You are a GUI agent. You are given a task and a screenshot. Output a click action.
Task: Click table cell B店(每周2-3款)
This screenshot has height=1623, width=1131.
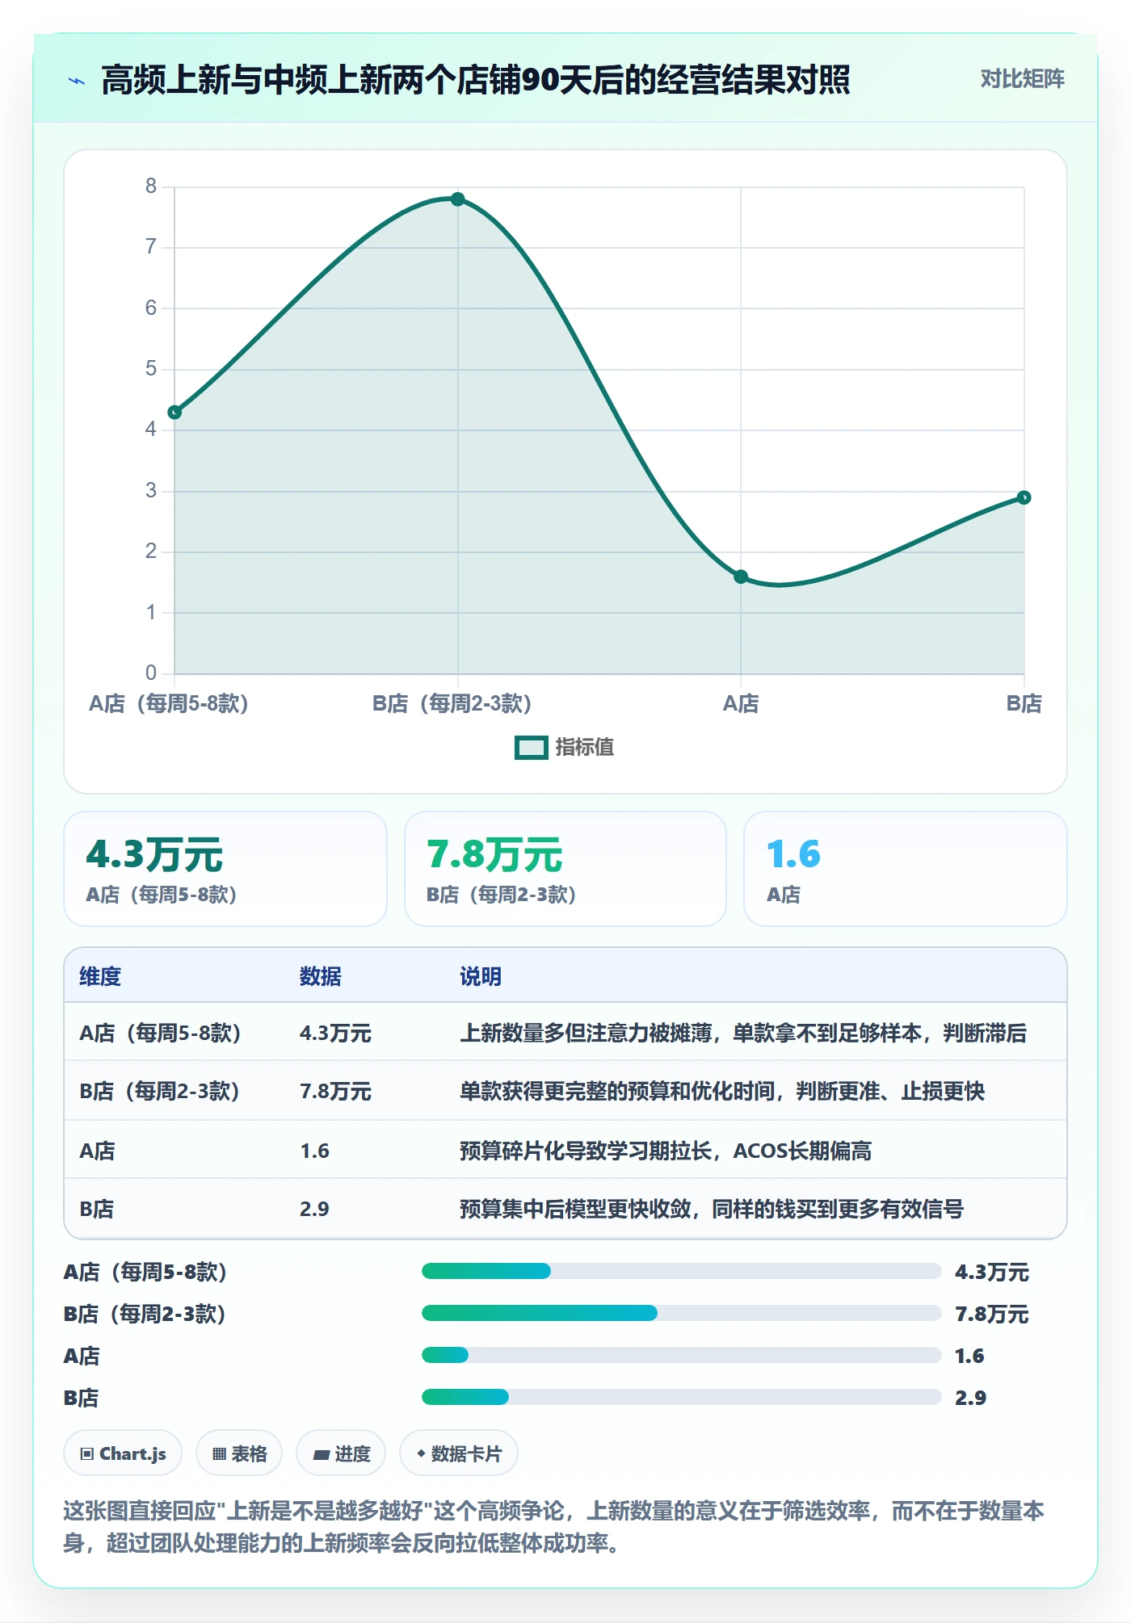159,1091
